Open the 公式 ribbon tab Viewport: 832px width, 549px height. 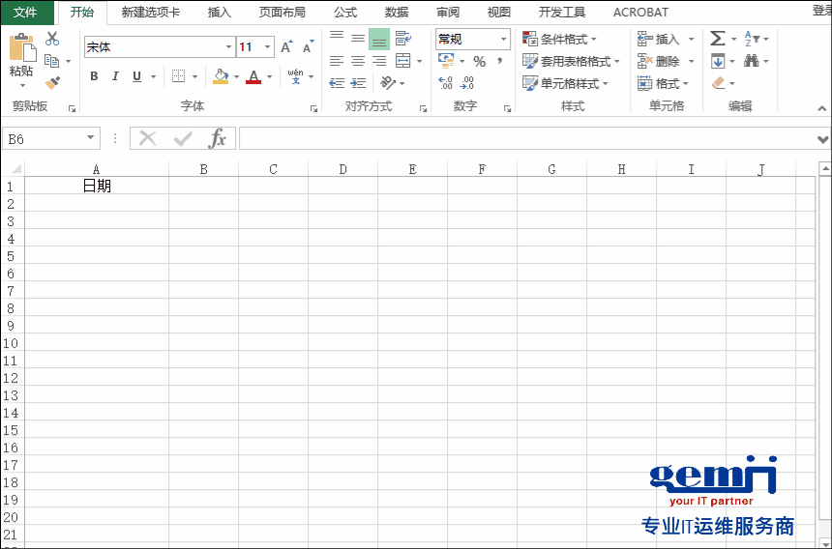(x=345, y=13)
